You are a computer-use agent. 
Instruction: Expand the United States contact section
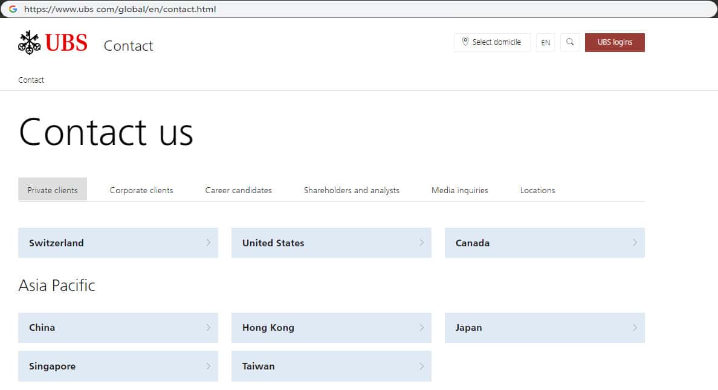331,243
